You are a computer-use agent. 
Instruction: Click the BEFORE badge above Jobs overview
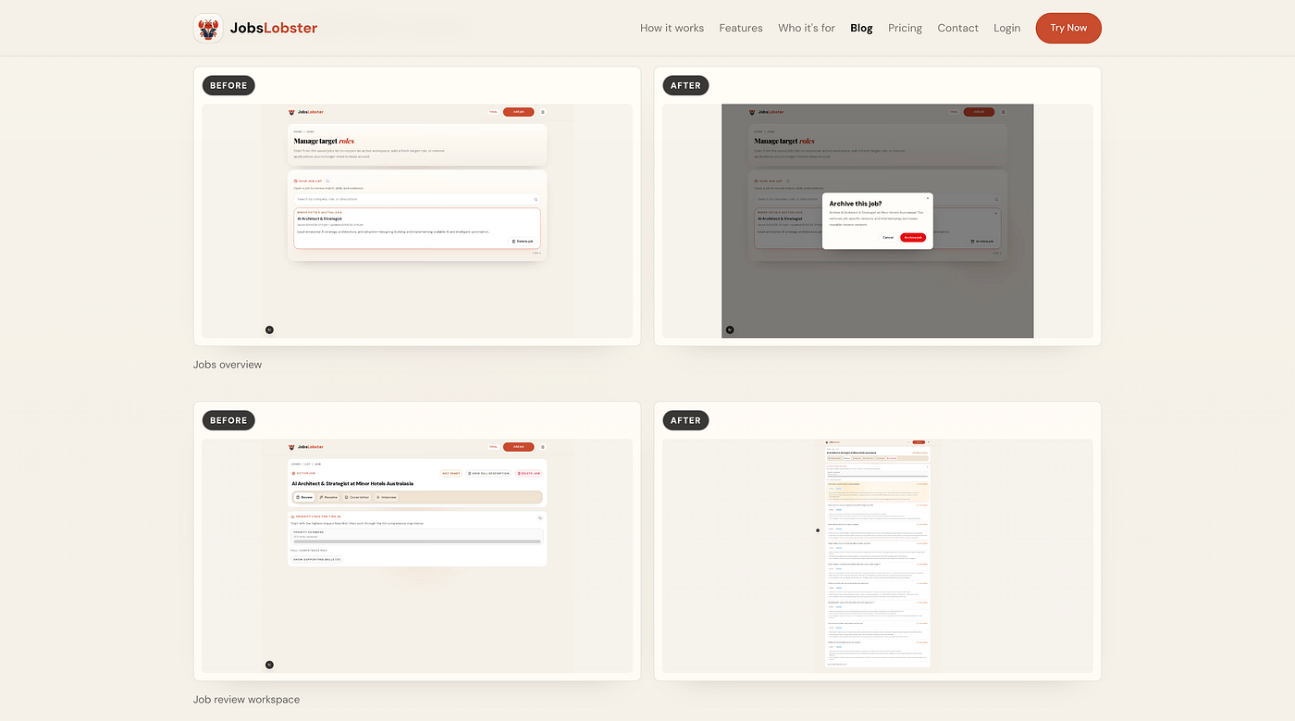coord(228,85)
